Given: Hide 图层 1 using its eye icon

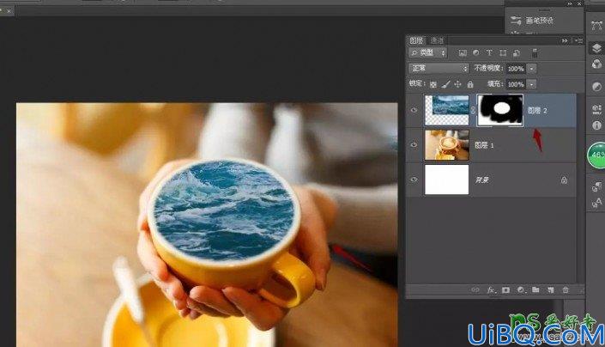Looking at the screenshot, I should (x=414, y=145).
